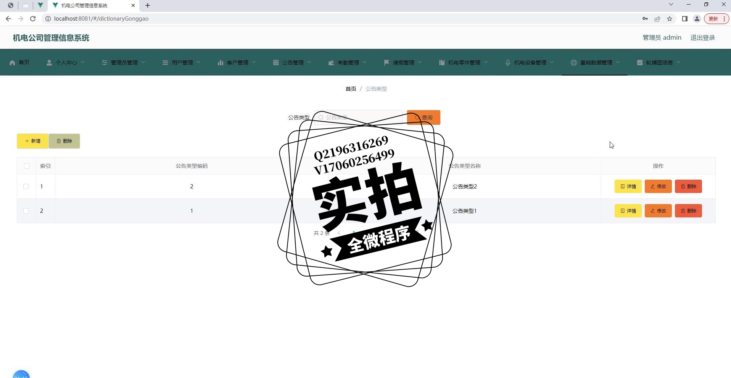Viewport: 731px width, 378px height.
Task: View 详情 for 公告类型1 row
Action: (628, 211)
